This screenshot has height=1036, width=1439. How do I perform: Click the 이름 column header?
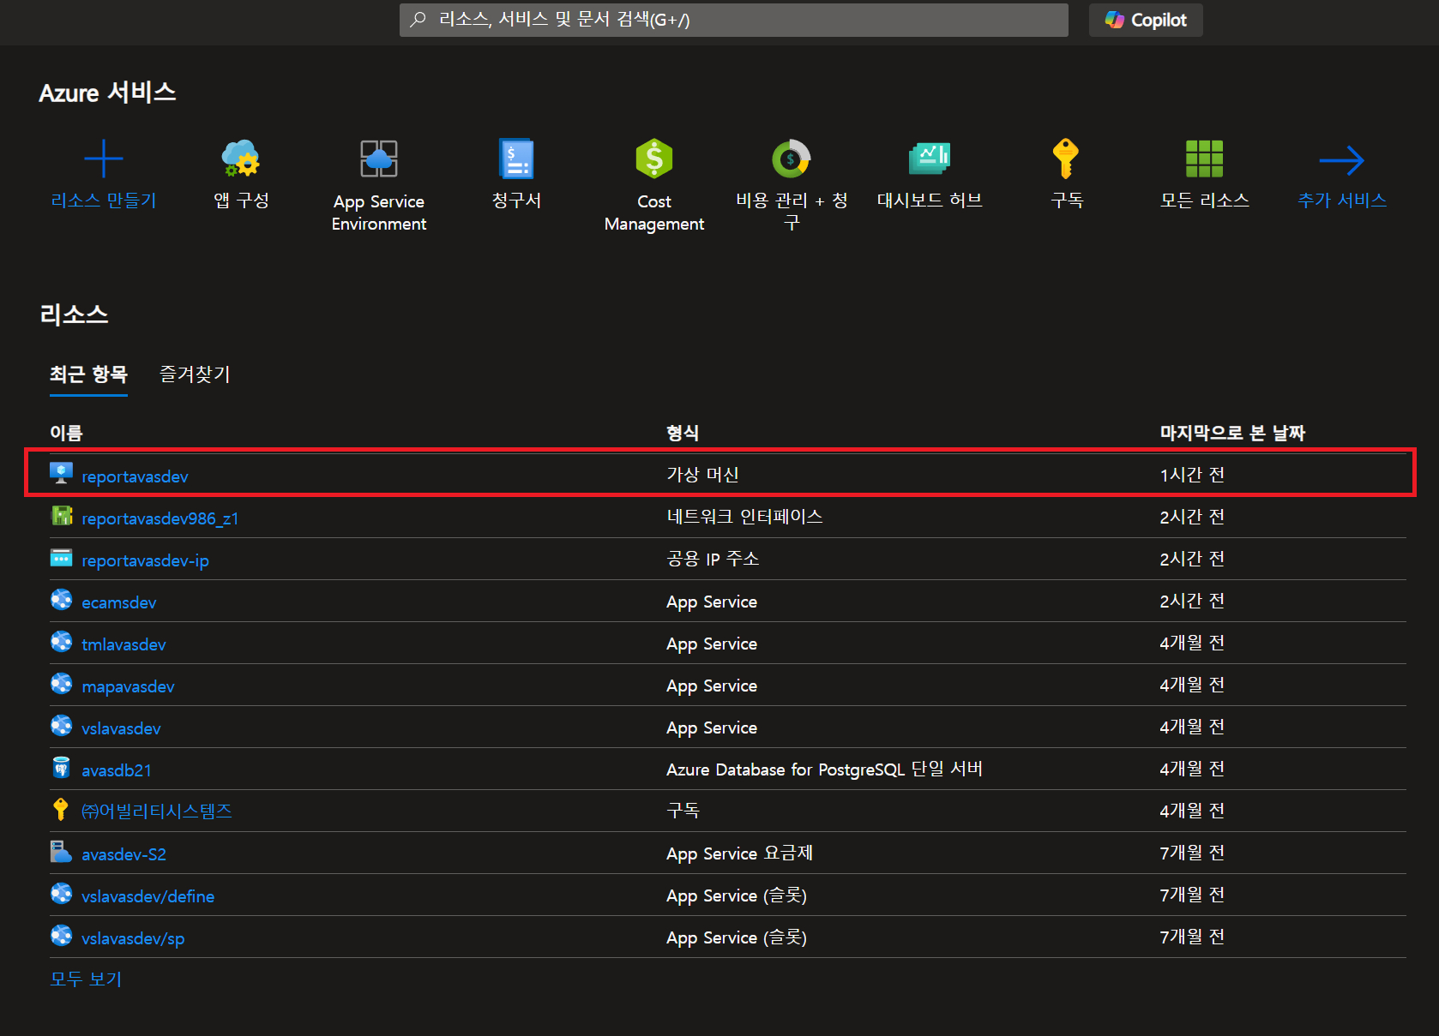pyautogui.click(x=66, y=433)
